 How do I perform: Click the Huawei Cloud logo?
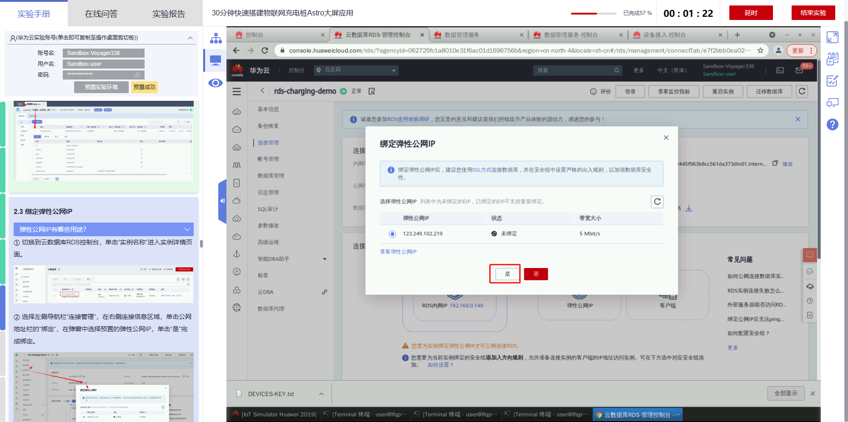point(237,70)
